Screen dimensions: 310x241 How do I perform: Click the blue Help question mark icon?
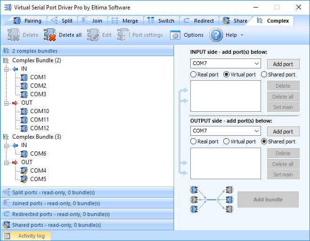pos(216,35)
